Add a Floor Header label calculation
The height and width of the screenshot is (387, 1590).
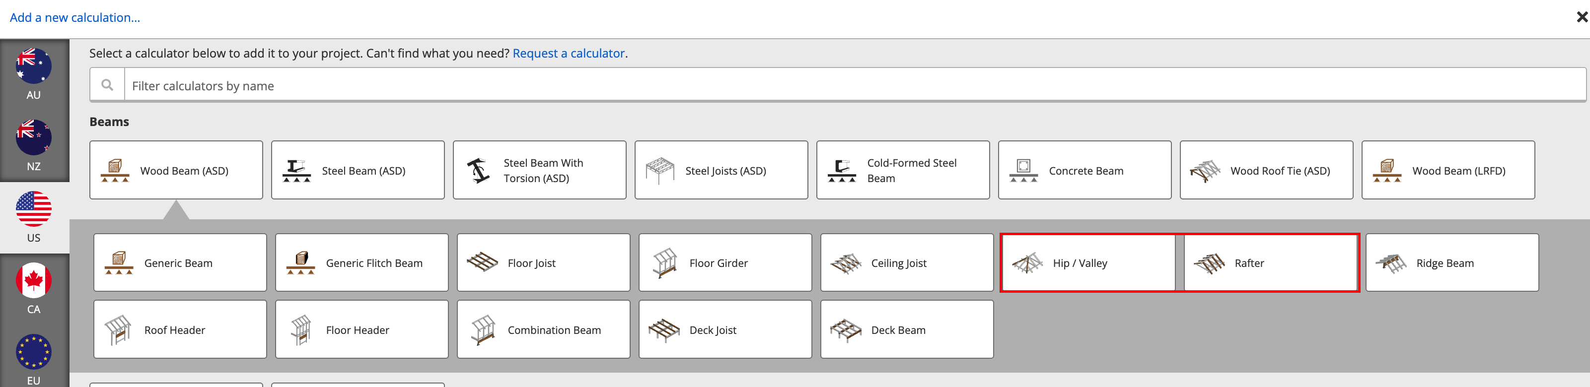(358, 329)
